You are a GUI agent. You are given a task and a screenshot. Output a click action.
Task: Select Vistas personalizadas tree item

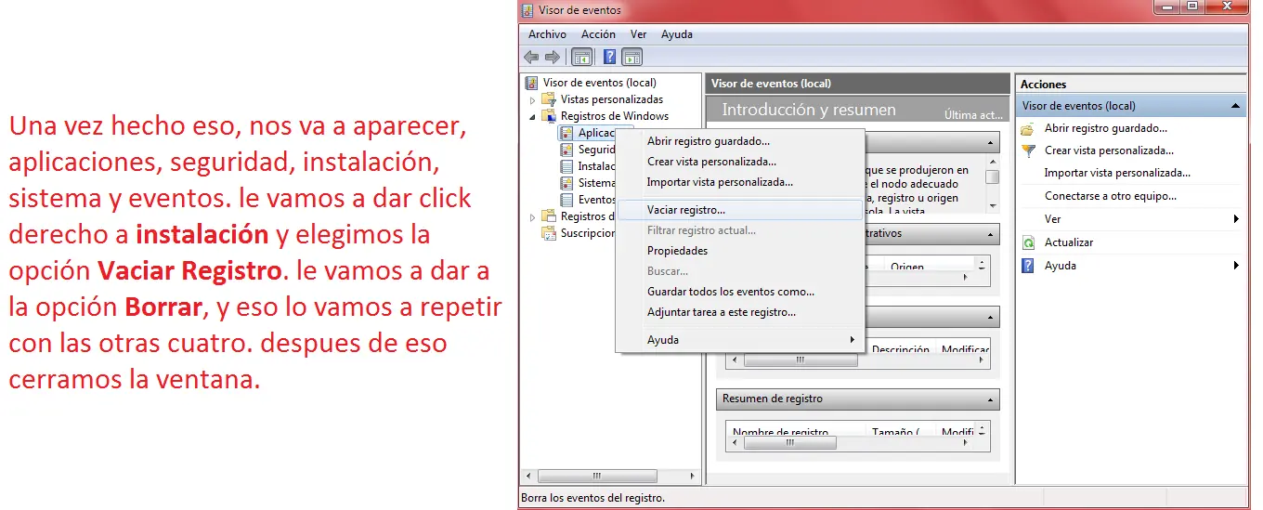[611, 99]
